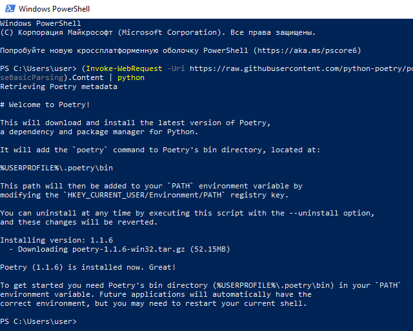413x331 pixels.
Task: Click the raw.githubusercontent.com URL in the command
Action: tap(301, 68)
